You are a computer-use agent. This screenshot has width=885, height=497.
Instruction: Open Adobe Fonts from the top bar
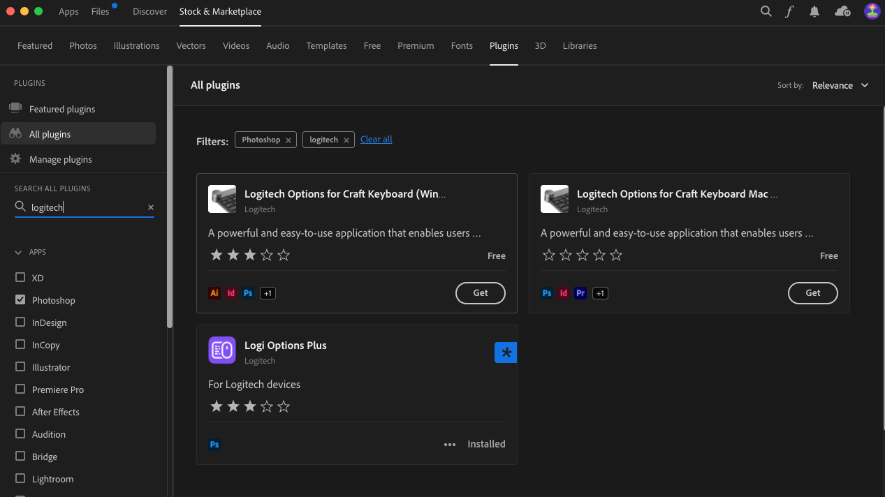789,11
